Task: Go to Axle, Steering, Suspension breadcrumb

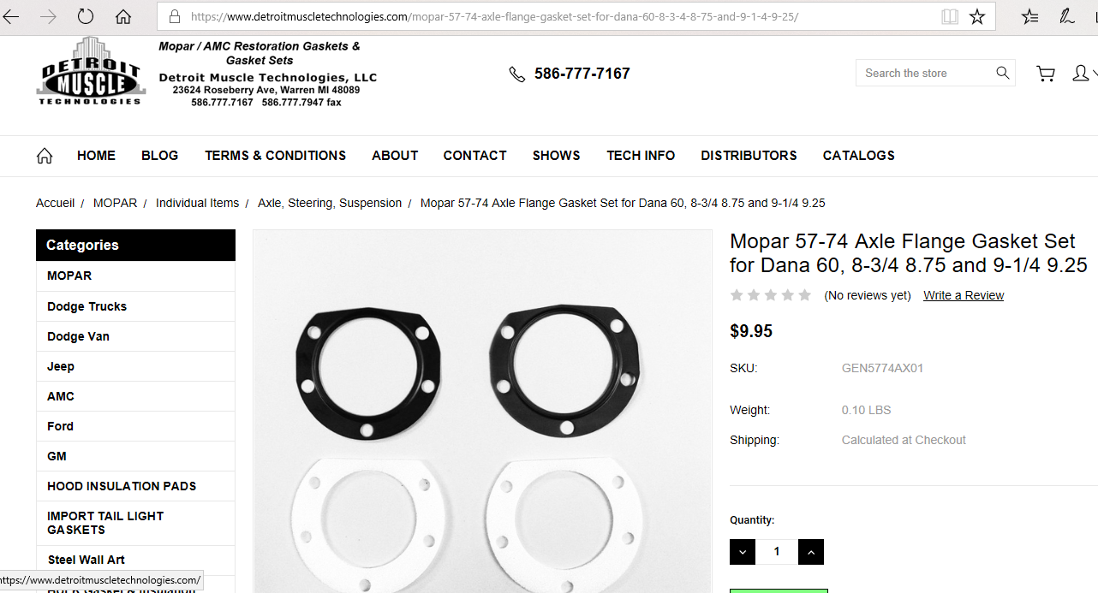Action: tap(330, 203)
